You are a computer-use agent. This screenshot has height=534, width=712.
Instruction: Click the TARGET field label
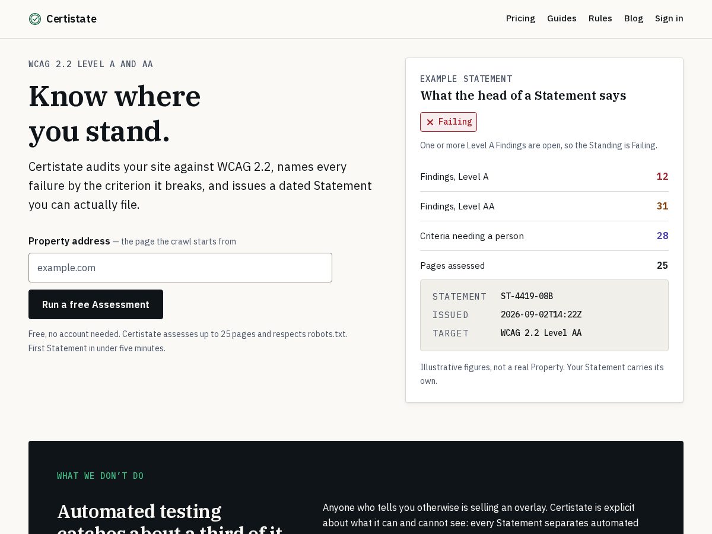(451, 333)
